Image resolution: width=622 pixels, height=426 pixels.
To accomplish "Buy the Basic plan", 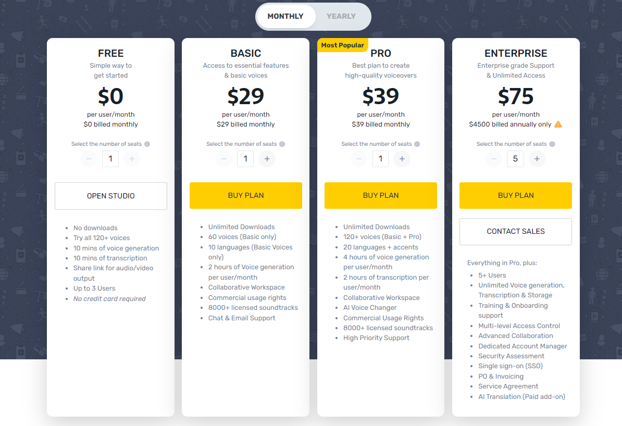I will coord(245,195).
